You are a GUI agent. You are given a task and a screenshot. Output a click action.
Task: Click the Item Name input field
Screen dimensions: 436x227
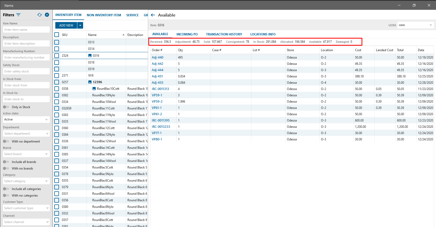[26, 30]
